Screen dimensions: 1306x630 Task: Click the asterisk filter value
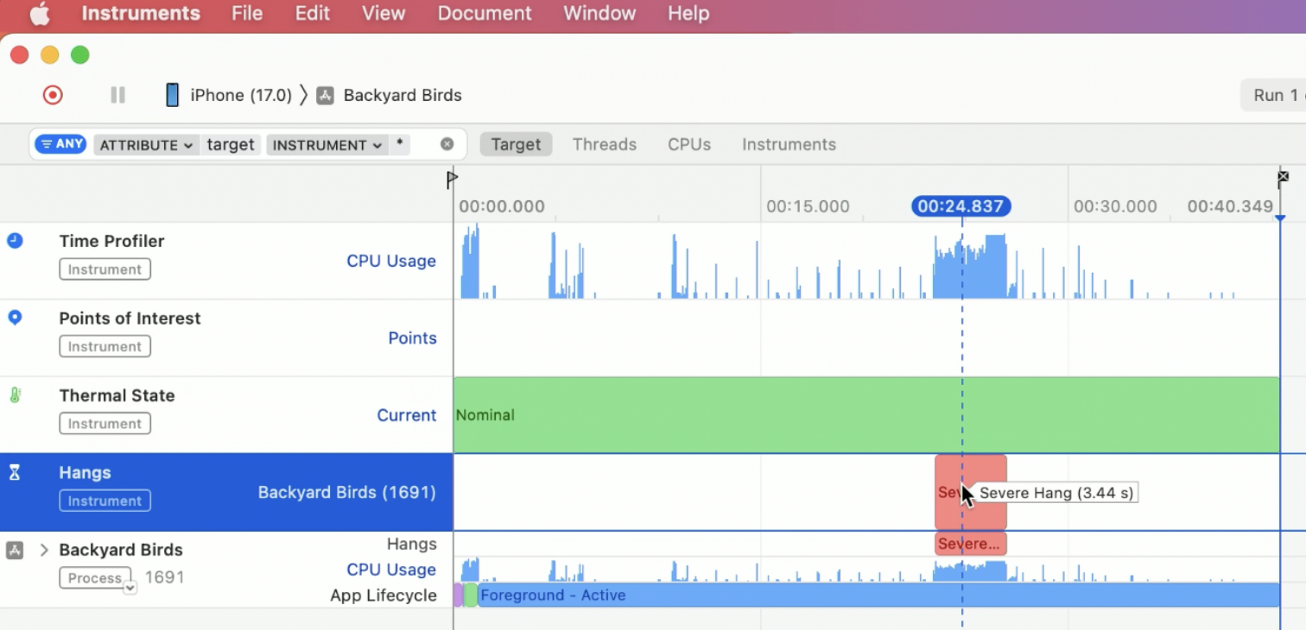399,145
